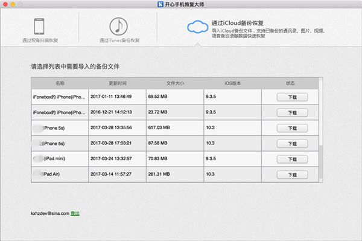Download the 87.58 MB iPhone 5s backup
362x241 pixels.
coord(292,144)
